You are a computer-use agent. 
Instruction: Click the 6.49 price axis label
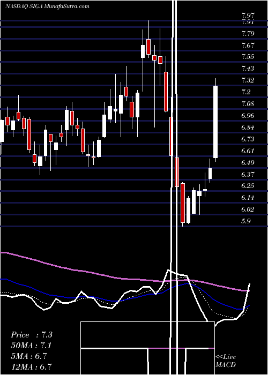248,162
